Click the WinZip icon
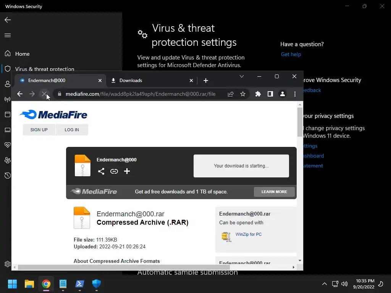Screen dimensions: 391x293 pos(226,237)
